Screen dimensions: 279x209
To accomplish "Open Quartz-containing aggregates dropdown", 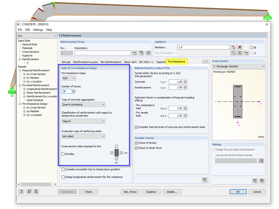I will (x=83, y=104).
